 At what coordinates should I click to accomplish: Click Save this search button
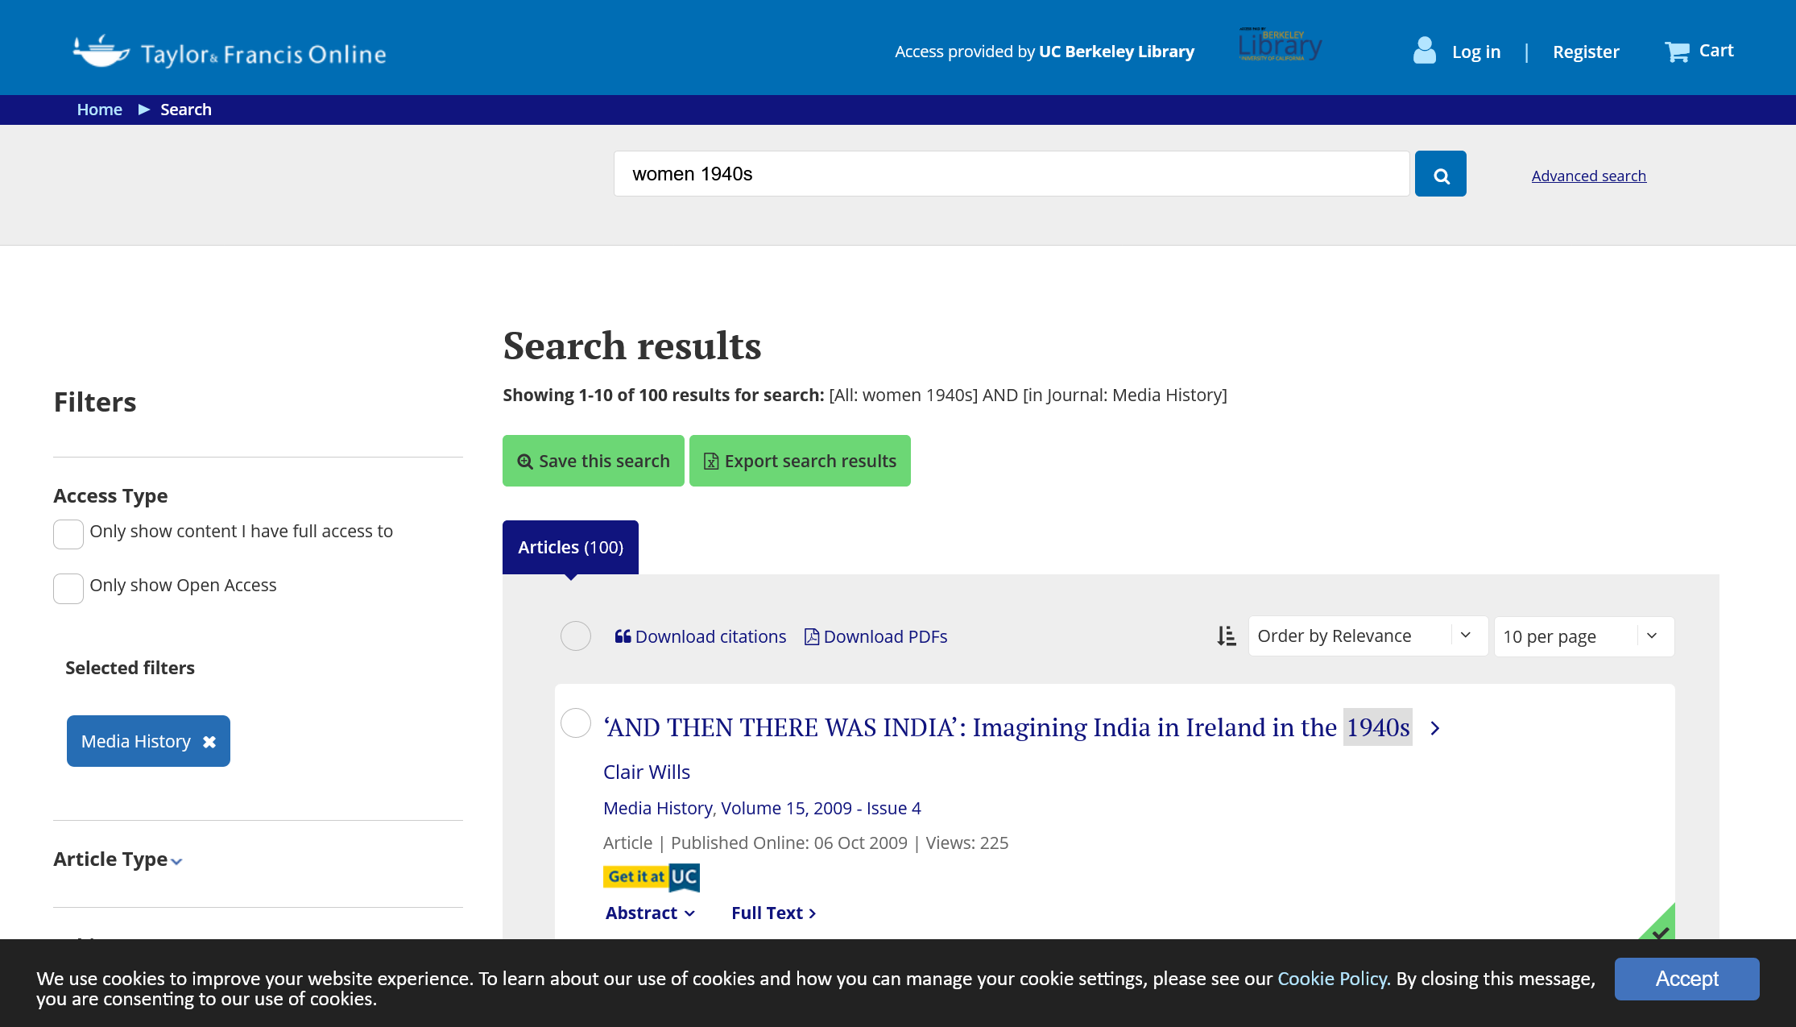(593, 461)
